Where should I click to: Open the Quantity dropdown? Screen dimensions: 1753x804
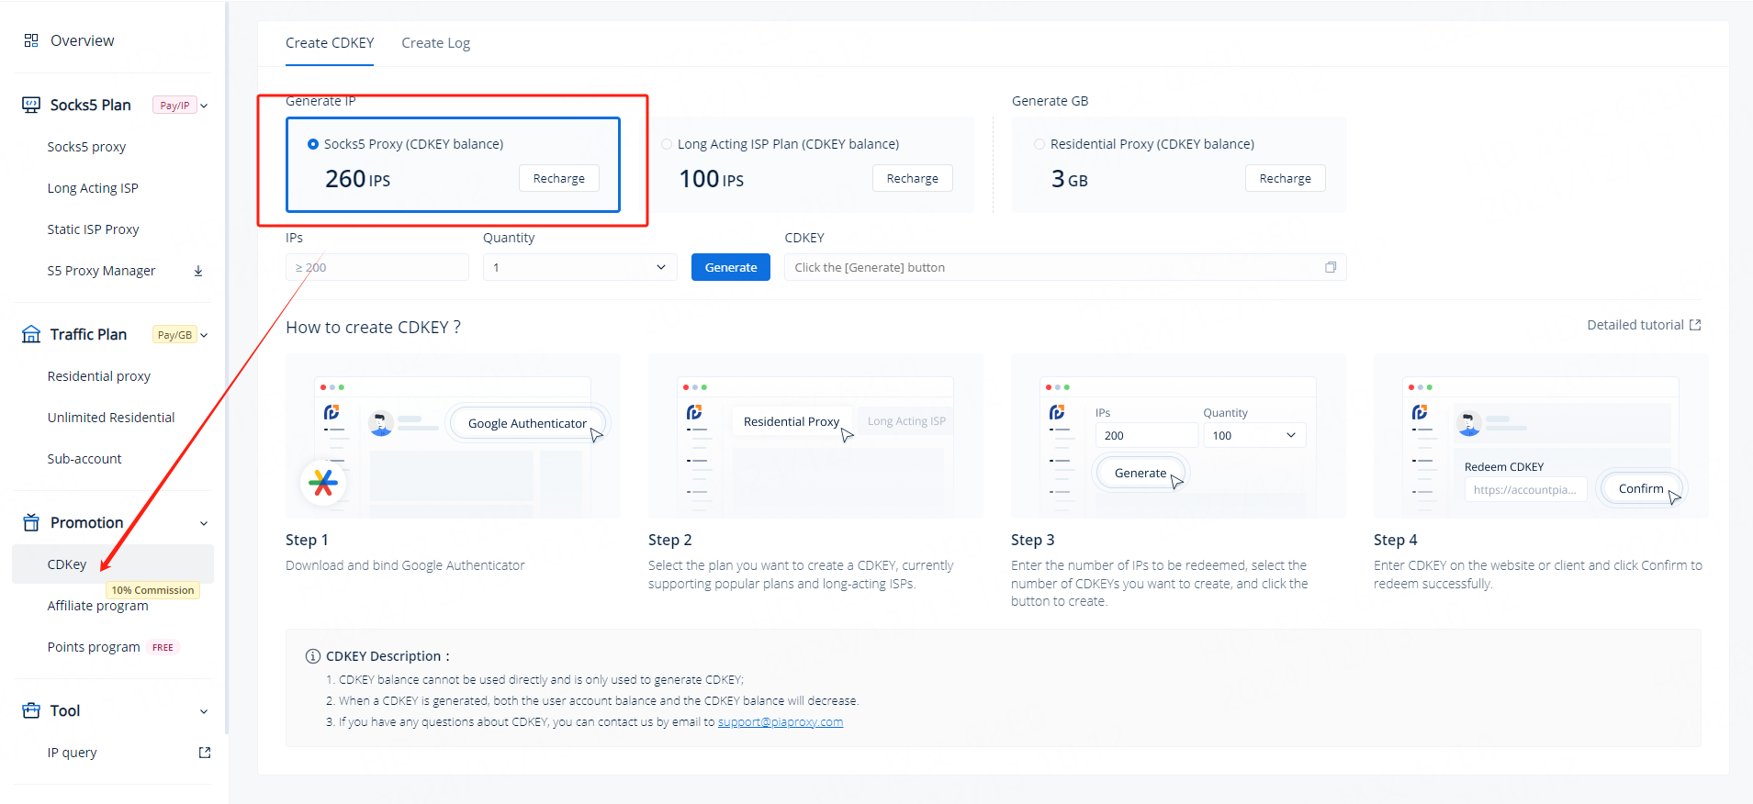pos(579,267)
